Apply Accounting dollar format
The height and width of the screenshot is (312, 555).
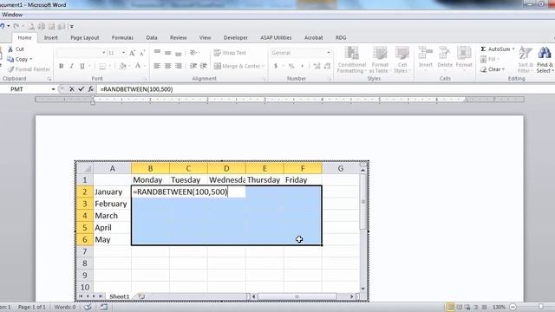(x=276, y=66)
